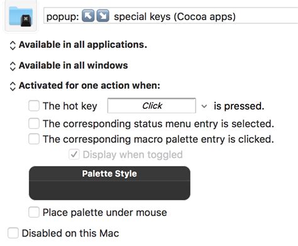Click the hot key Click field

152,106
